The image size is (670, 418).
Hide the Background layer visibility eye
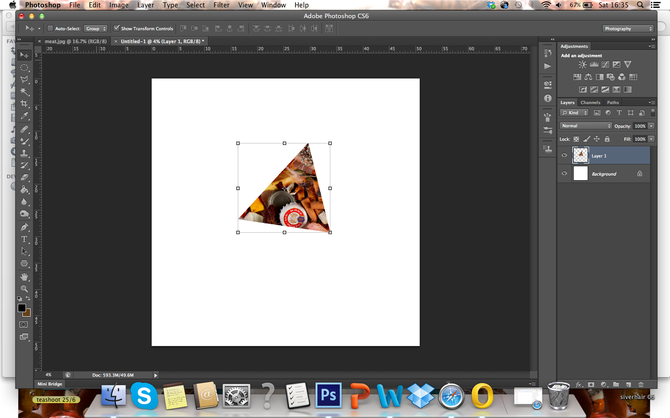pos(564,173)
